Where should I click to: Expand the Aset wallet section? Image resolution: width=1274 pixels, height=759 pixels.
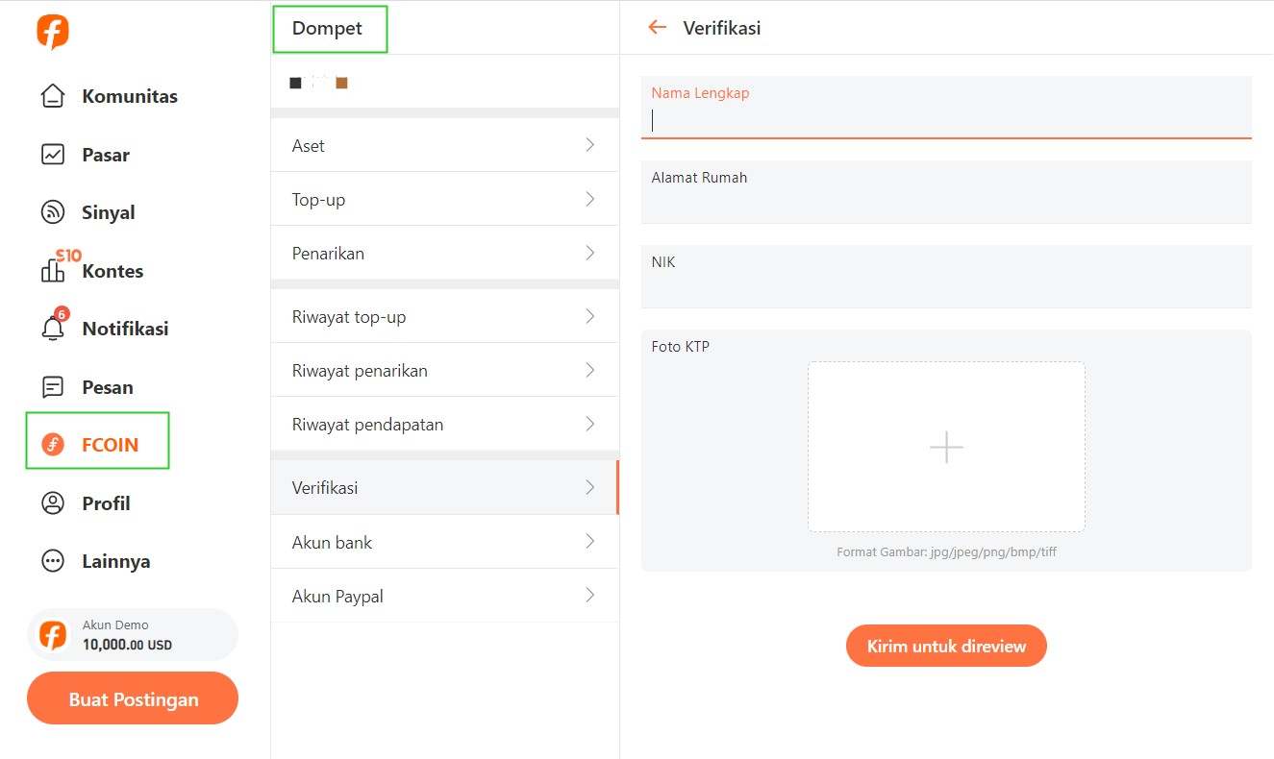click(x=444, y=145)
